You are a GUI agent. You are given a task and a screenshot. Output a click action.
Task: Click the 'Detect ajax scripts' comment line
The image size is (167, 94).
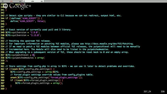(63, 16)
